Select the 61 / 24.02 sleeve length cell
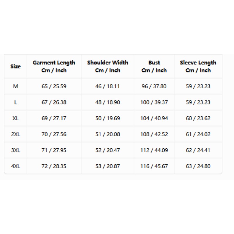The height and width of the screenshot is (234, 234). coord(198,134)
